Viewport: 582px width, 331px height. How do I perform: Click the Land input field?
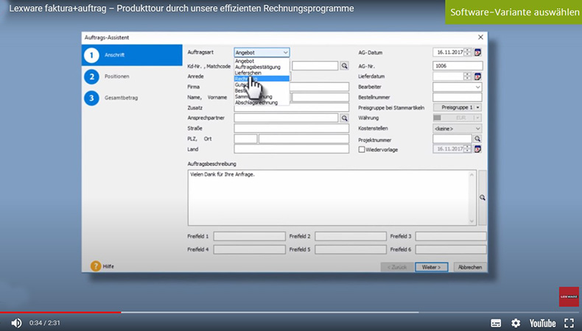pos(292,149)
